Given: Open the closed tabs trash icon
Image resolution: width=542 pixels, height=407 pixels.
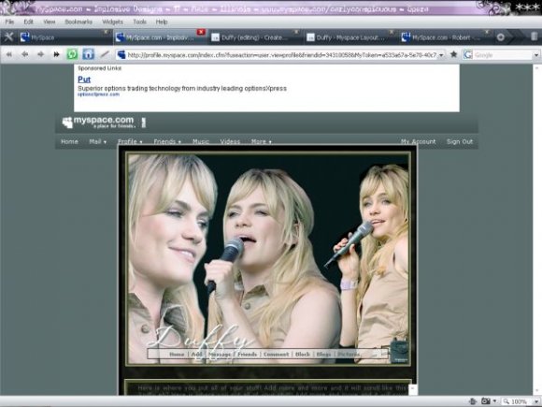Looking at the screenshot, I should 534,36.
